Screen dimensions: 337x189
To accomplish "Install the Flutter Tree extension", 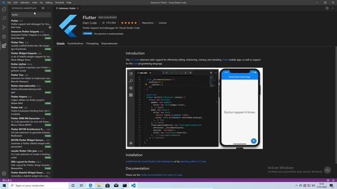I will pyautogui.click(x=48, y=82).
